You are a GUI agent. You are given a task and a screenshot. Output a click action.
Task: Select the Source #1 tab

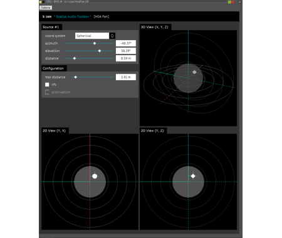(x=51, y=27)
